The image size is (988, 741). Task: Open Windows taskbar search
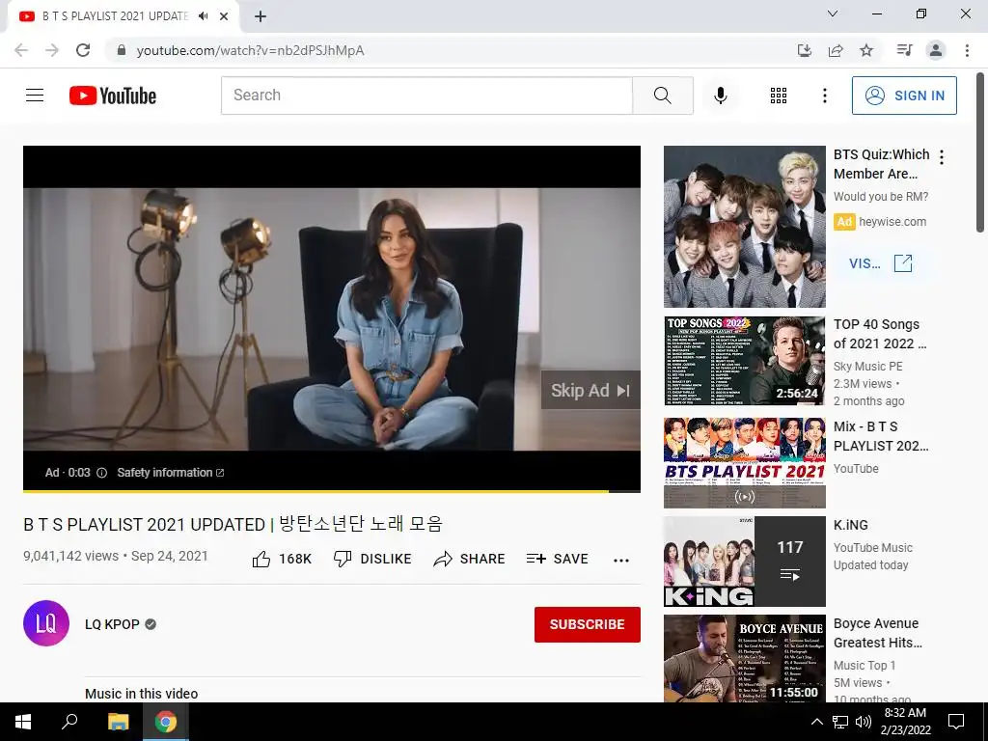click(x=69, y=722)
